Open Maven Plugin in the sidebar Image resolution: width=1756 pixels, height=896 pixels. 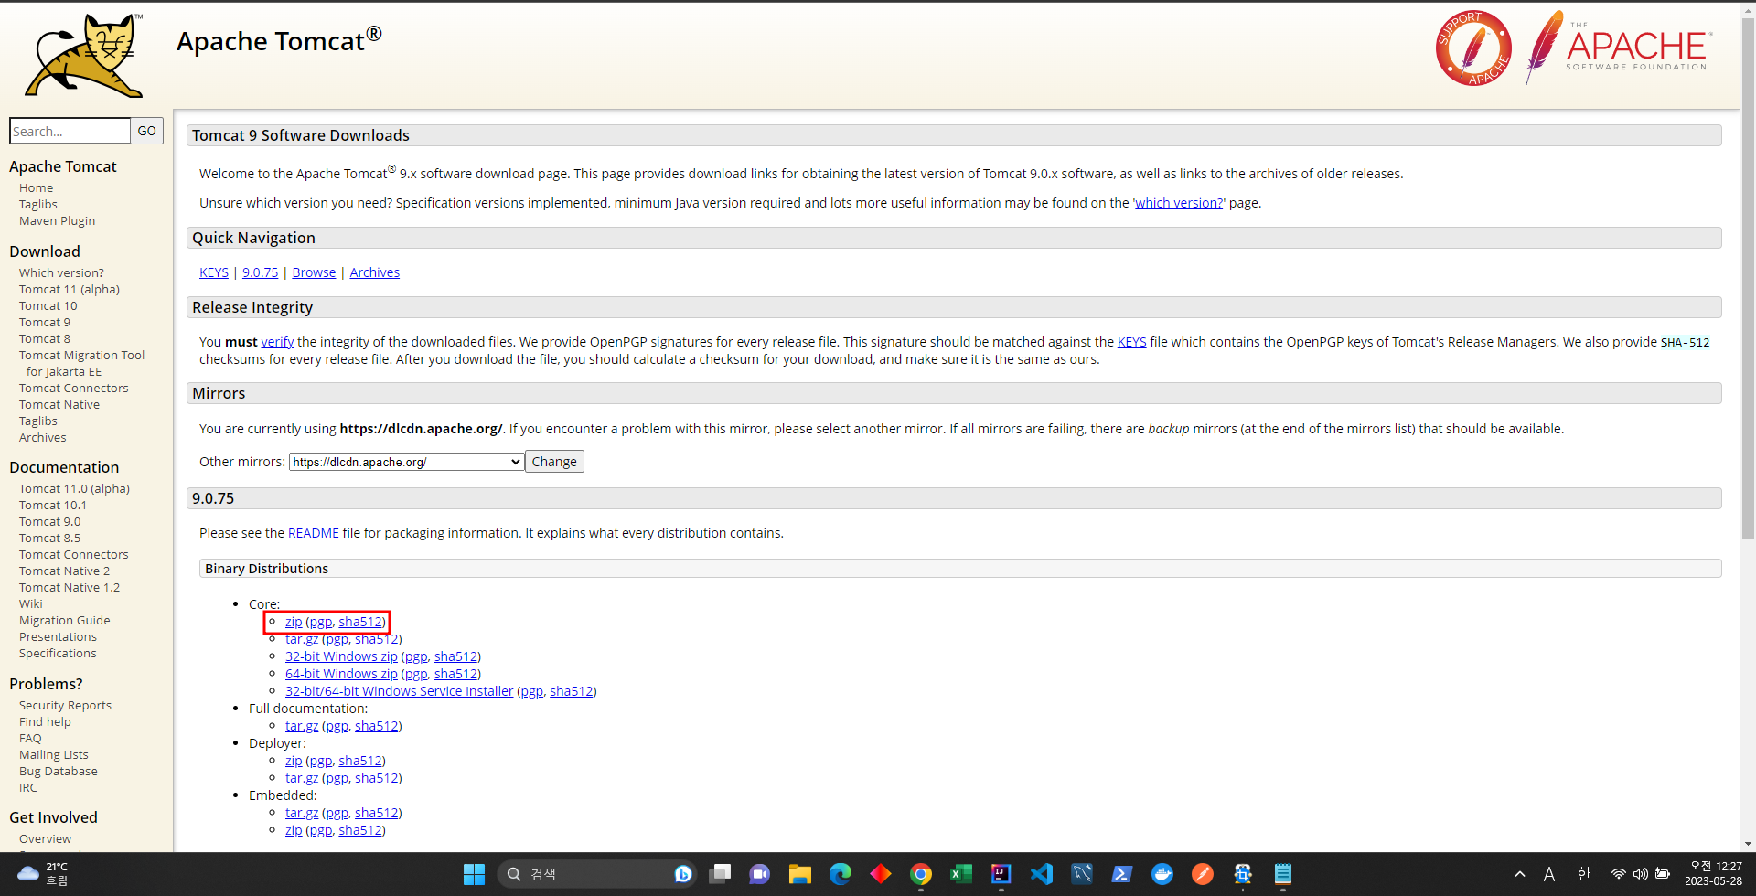57,220
